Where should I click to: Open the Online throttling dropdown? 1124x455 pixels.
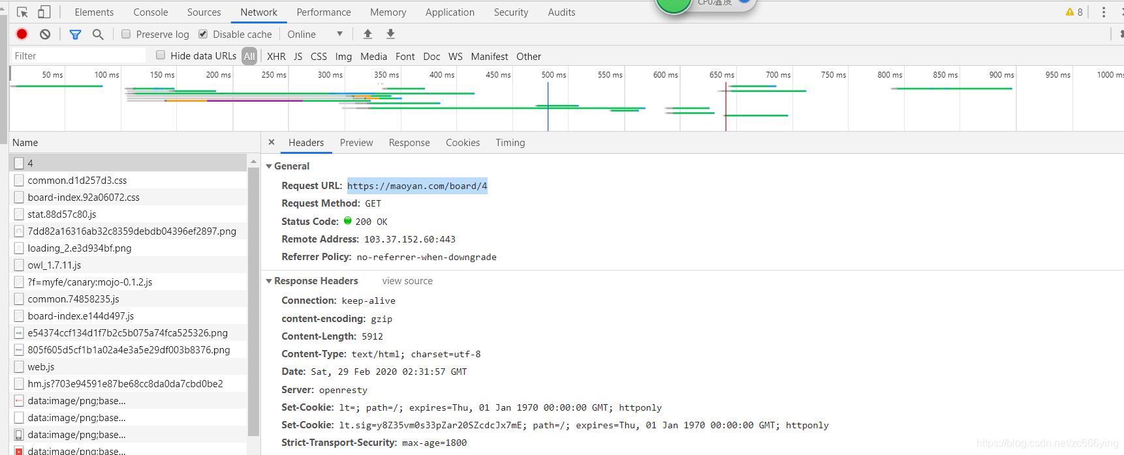point(315,34)
